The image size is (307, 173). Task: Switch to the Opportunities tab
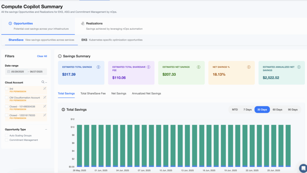38,26
